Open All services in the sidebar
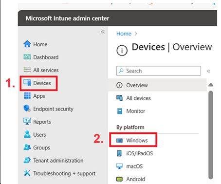Screen dimensions: 221x184 46,70
